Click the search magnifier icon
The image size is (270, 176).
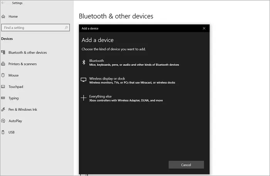(66, 27)
